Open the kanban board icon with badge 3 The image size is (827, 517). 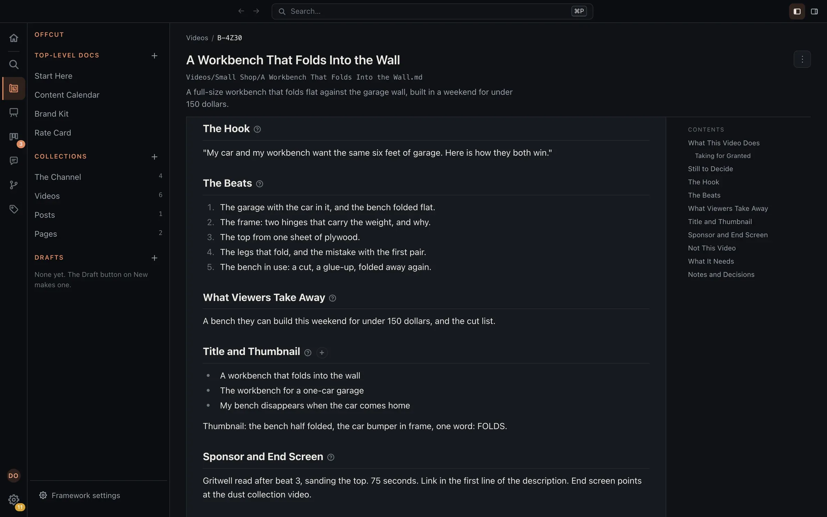[13, 137]
